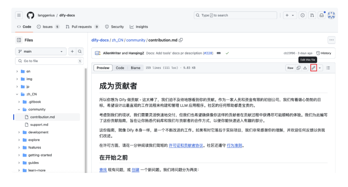This screenshot has height=187, width=348.
Task: Open the 许可证和贡献者协议 link
Action: [x=186, y=145]
